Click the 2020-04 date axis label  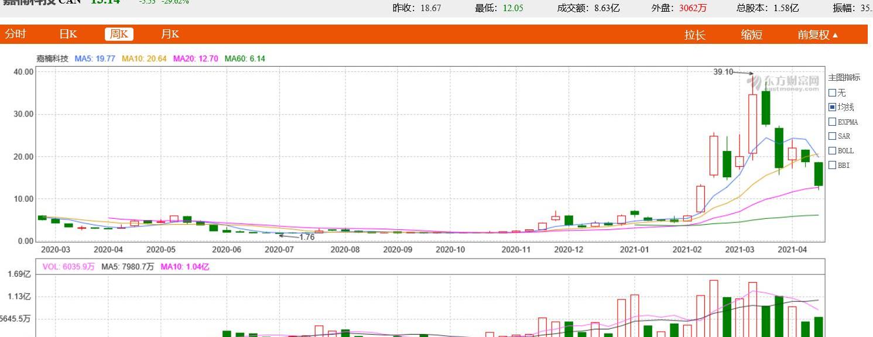click(x=108, y=249)
